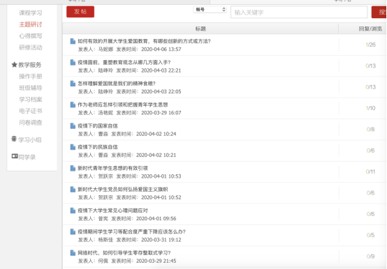
Task: Open post 怎样理解爱国就是我们的精神食粮?
Action: pyautogui.click(x=117, y=84)
